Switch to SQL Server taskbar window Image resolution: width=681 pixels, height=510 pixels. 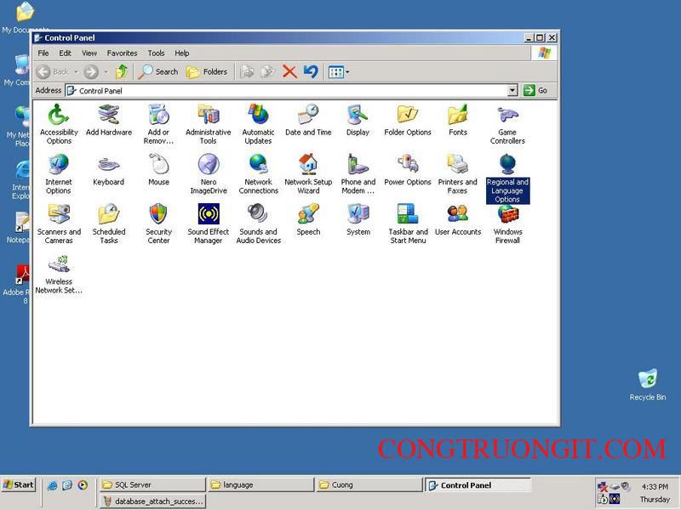pyautogui.click(x=152, y=484)
